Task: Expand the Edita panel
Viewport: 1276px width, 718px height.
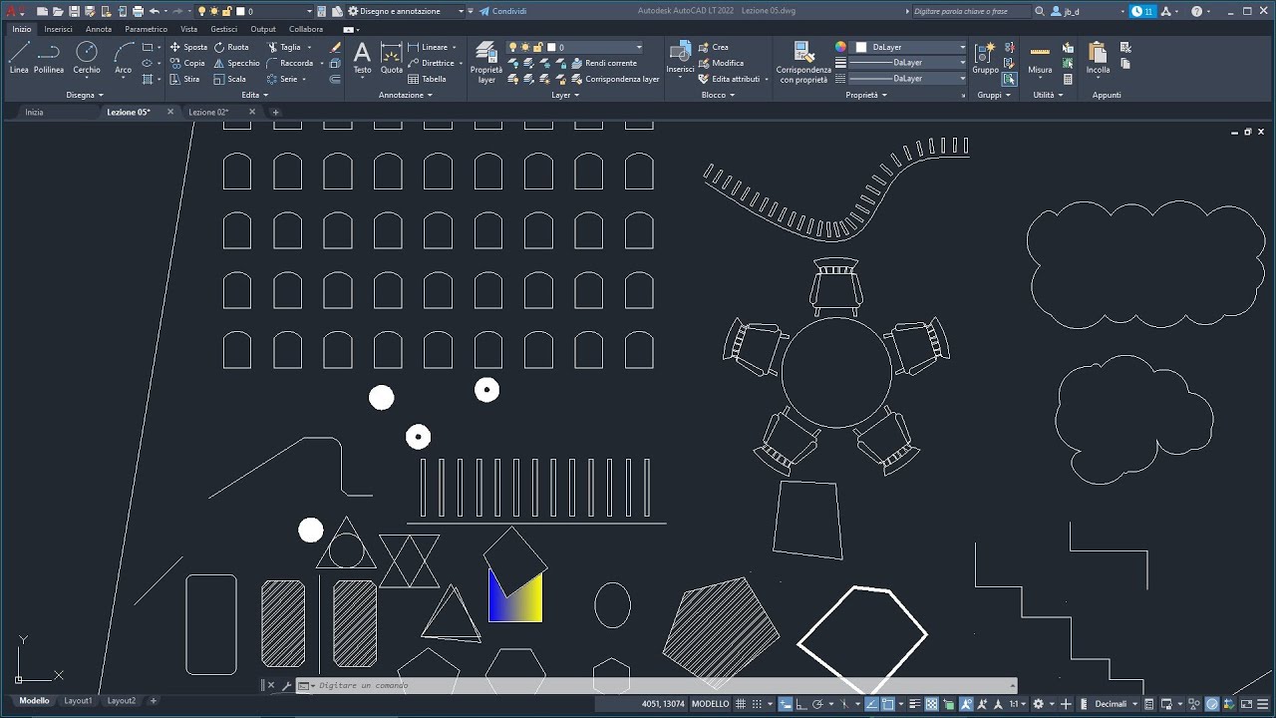Action: [x=254, y=95]
